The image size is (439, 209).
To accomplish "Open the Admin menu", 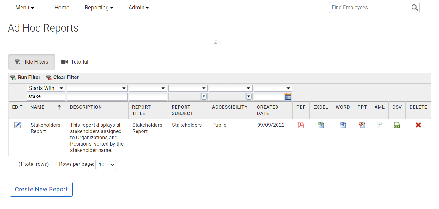I will (138, 7).
